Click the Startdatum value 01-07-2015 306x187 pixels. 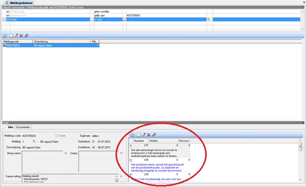[104, 142]
